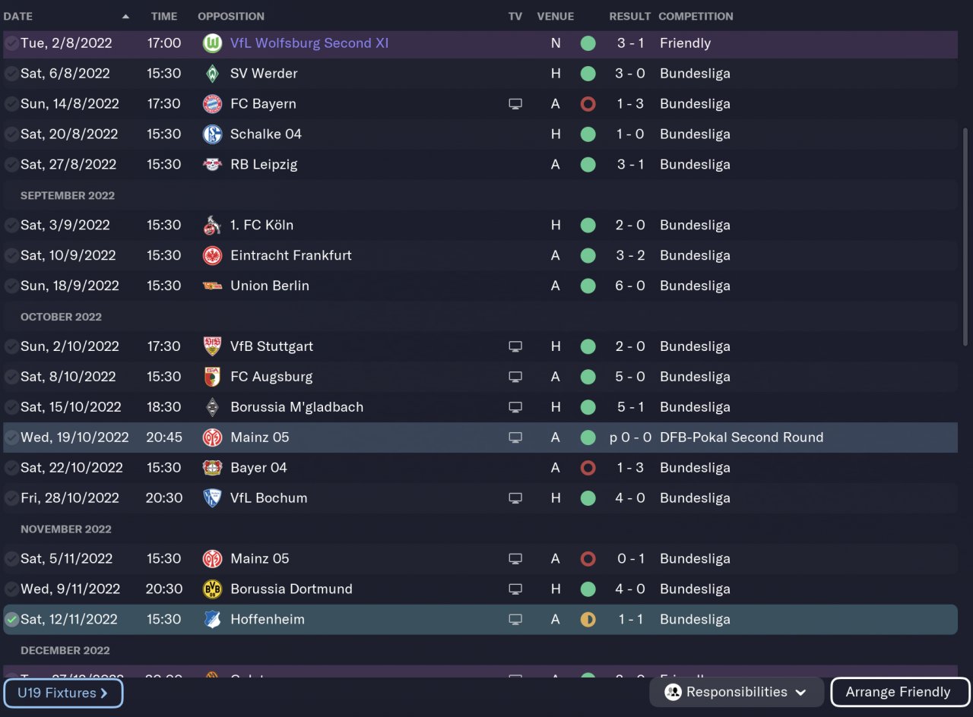Image resolution: width=973 pixels, height=717 pixels.
Task: Toggle the checkmark on the SV Werder fixture
Action: (x=11, y=74)
